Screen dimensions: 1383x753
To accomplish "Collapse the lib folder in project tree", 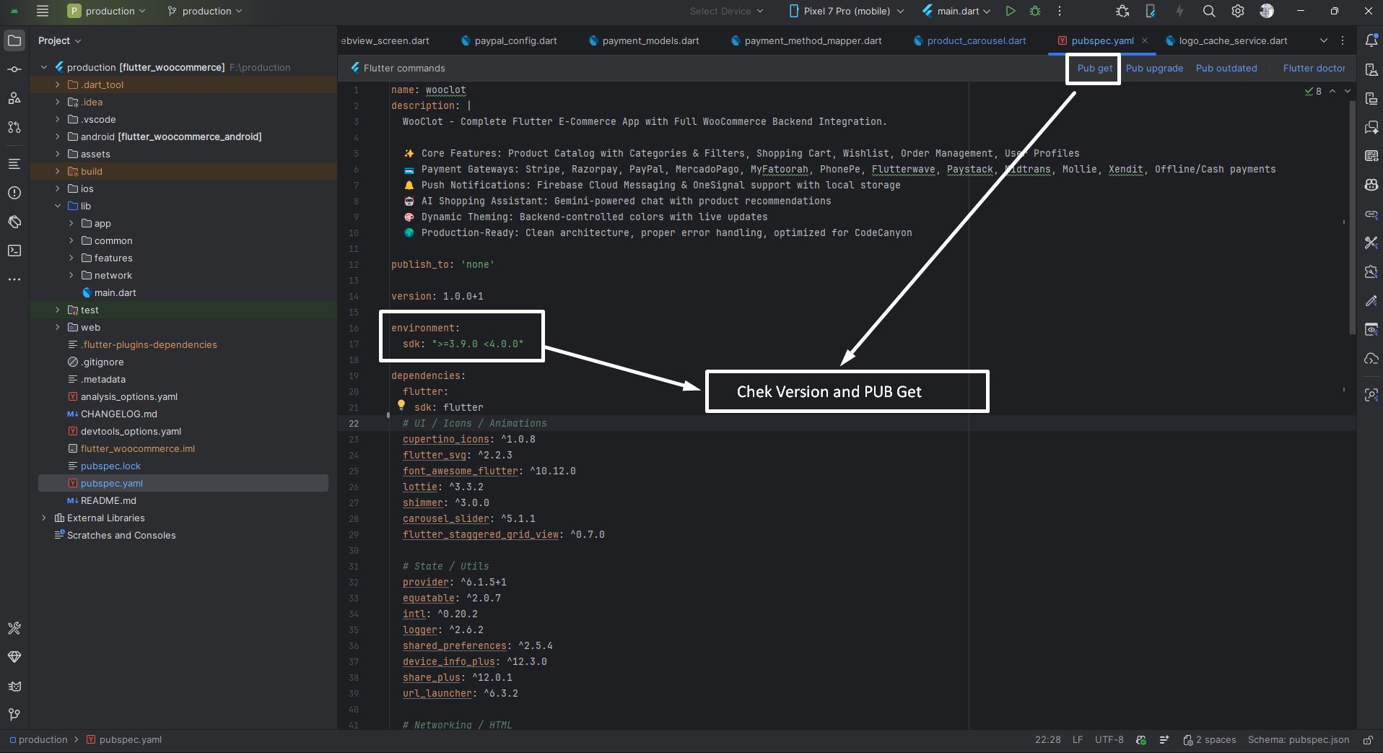I will tap(58, 206).
